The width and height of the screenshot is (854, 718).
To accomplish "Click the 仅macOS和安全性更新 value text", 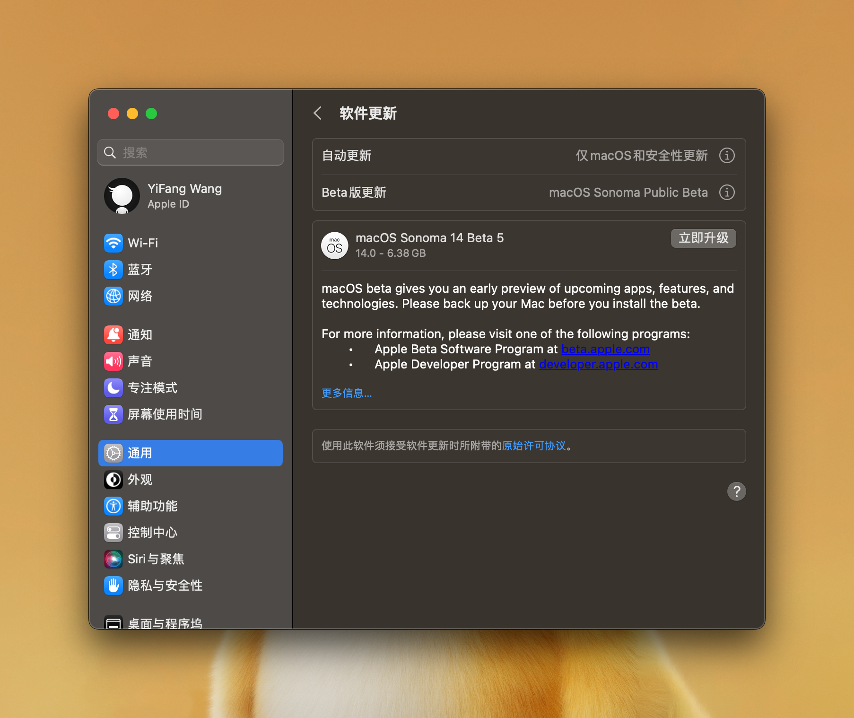I will tap(642, 156).
